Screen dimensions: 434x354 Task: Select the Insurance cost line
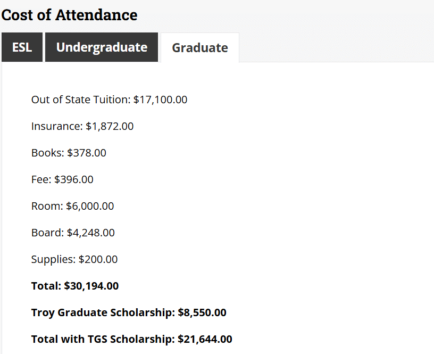[82, 126]
